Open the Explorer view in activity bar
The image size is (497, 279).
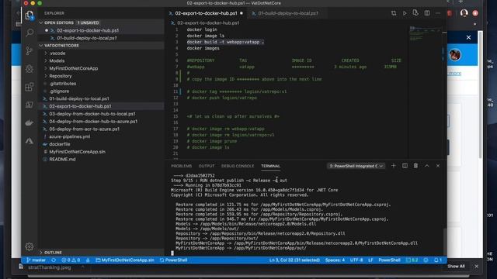coord(30,15)
